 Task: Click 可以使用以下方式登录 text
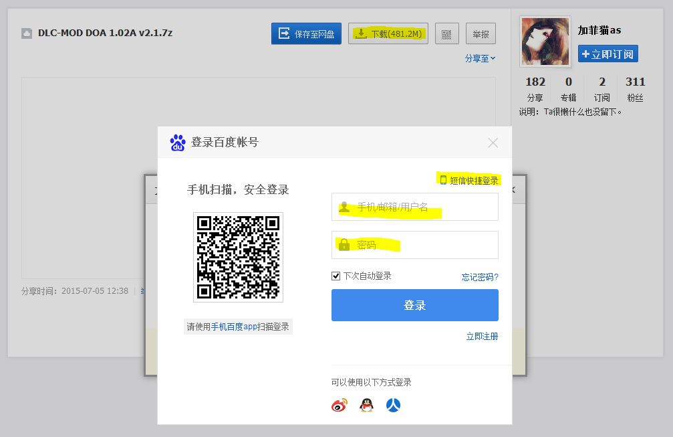click(x=372, y=382)
